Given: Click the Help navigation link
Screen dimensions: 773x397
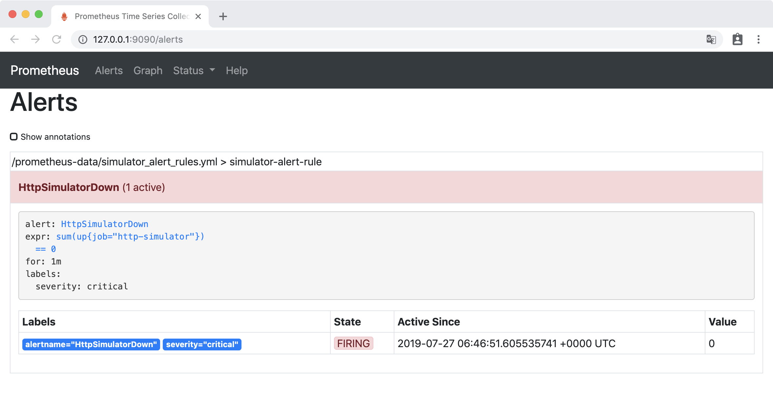Looking at the screenshot, I should [x=237, y=71].
